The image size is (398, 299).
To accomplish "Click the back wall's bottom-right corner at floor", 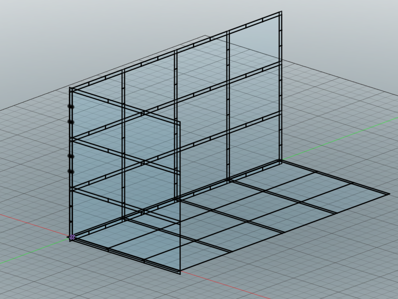I will pos(280,160).
